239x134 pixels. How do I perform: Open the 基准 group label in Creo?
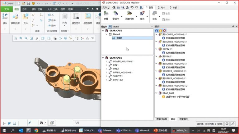tap(37, 31)
